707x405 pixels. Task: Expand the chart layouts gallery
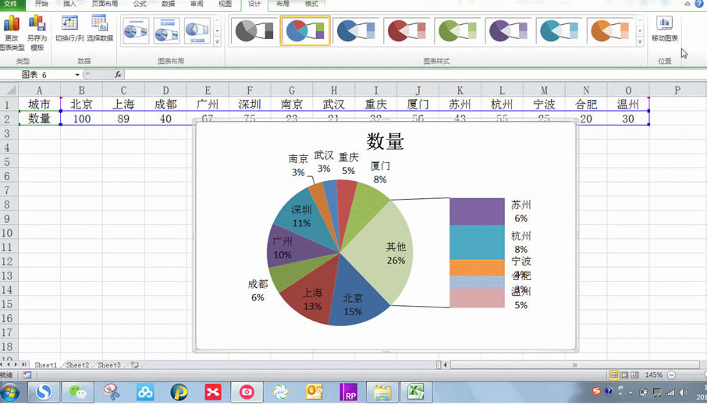click(x=218, y=41)
